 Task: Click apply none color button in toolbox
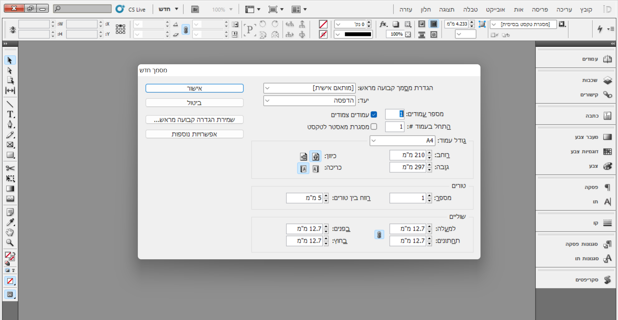[x=10, y=281]
